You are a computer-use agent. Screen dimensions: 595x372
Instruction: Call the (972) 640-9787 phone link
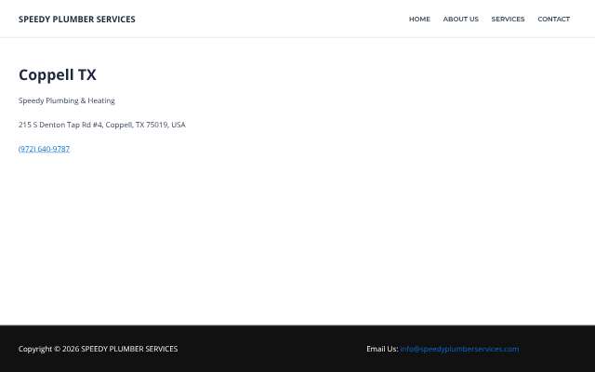click(44, 149)
